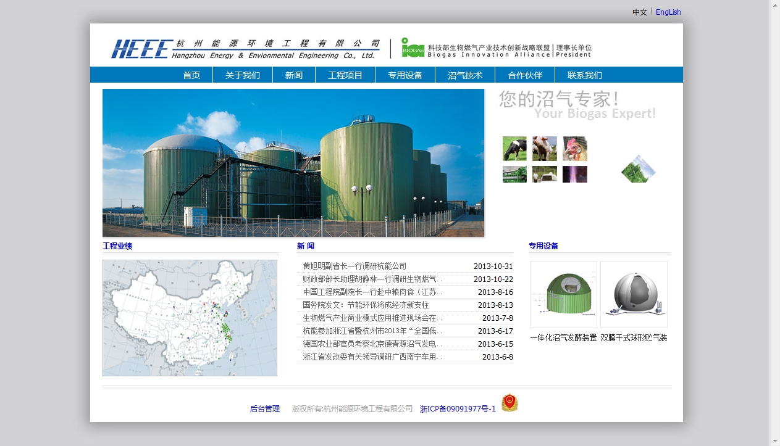
Task: Select the pig thumbnail image
Action: point(544,149)
